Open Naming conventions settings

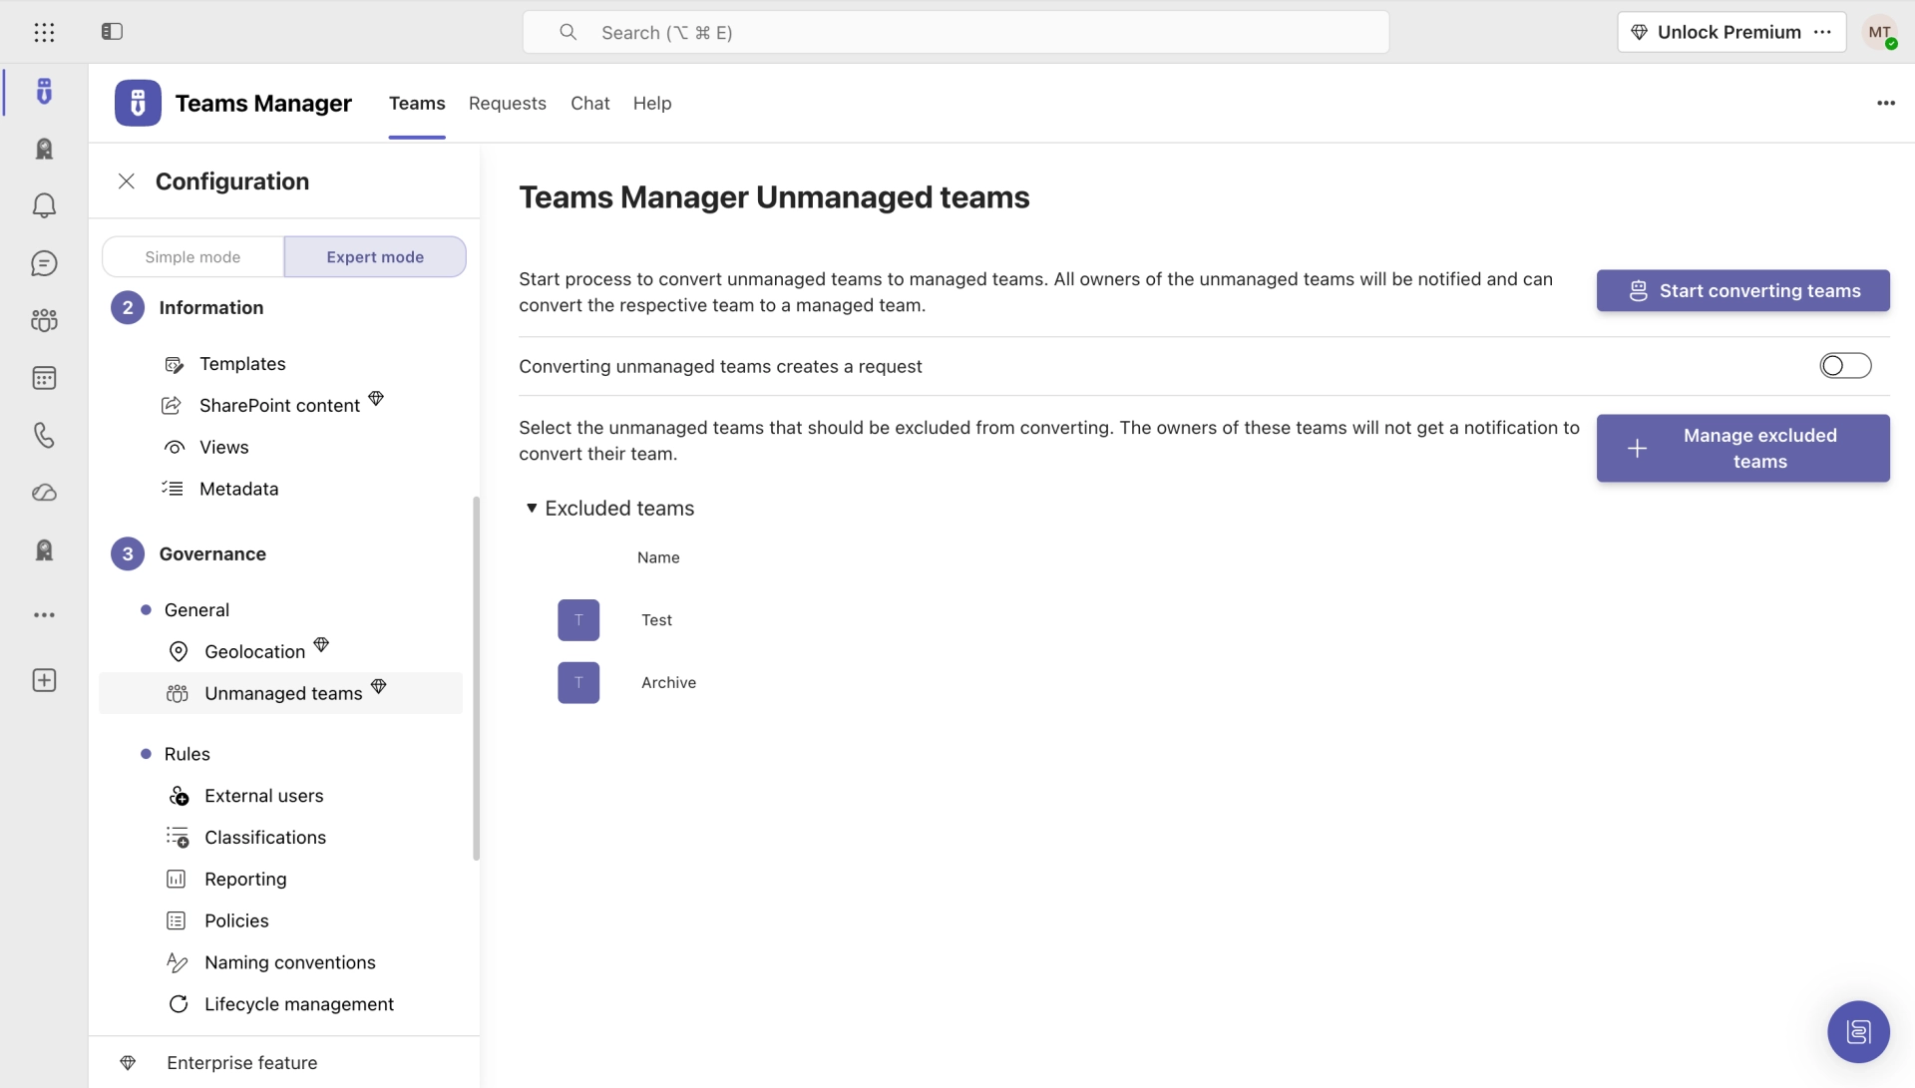point(290,963)
